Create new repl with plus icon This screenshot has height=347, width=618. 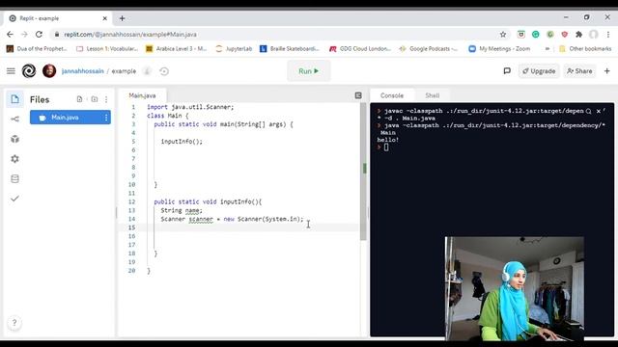607,71
